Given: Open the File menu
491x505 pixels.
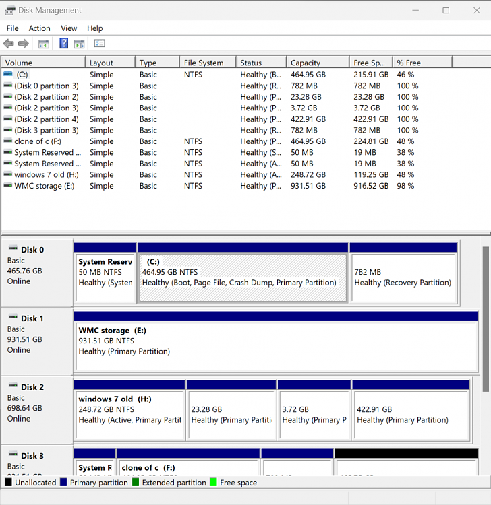Looking at the screenshot, I should [13, 28].
